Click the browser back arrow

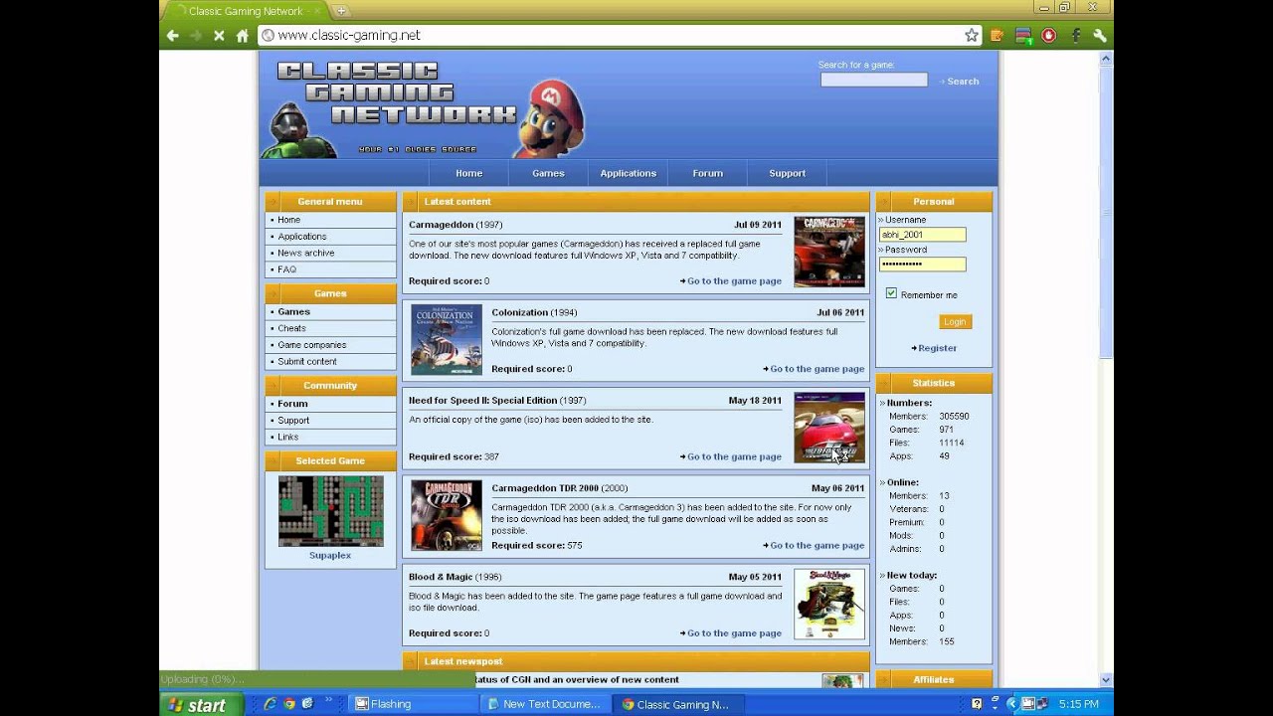172,36
